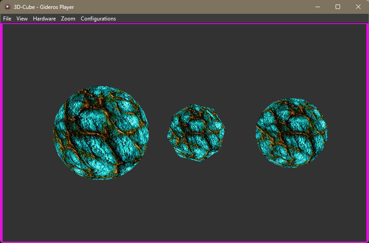
Task: Click the magenta border on the right edge
Action: pyautogui.click(x=368, y=134)
